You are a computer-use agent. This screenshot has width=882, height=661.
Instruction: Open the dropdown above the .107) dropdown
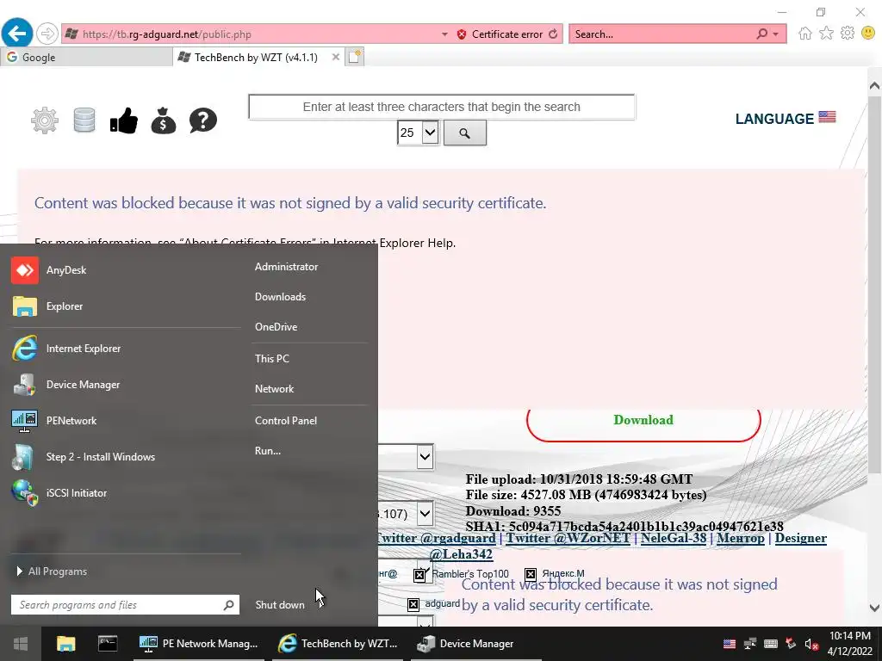coord(425,457)
